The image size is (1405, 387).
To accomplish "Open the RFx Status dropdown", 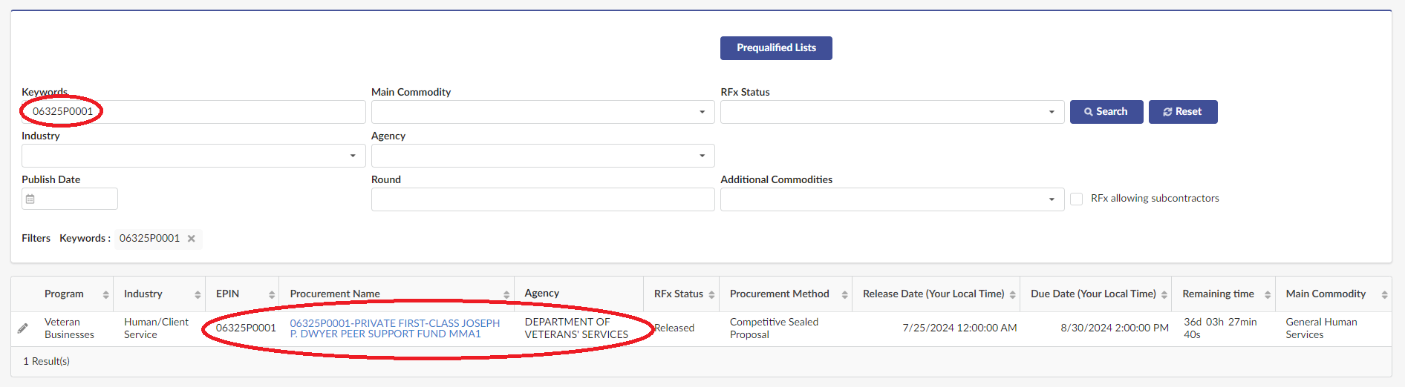I will point(1052,112).
